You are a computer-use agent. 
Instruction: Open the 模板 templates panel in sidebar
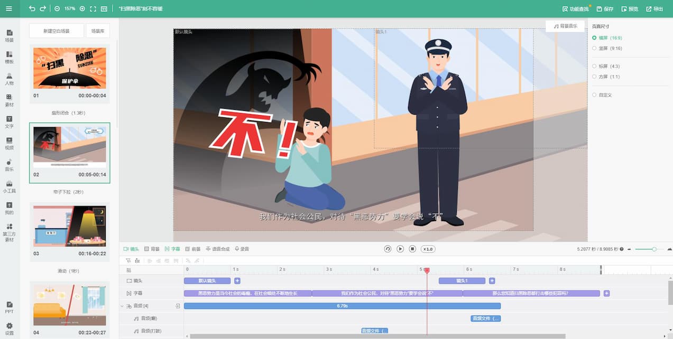(x=9, y=57)
